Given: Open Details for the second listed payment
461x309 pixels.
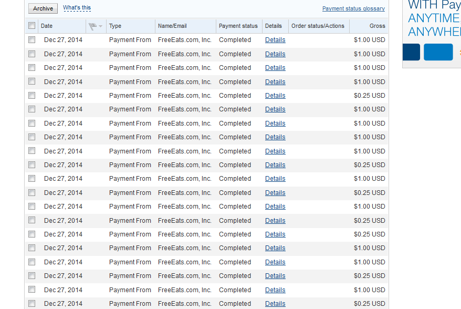Looking at the screenshot, I should pyautogui.click(x=275, y=54).
